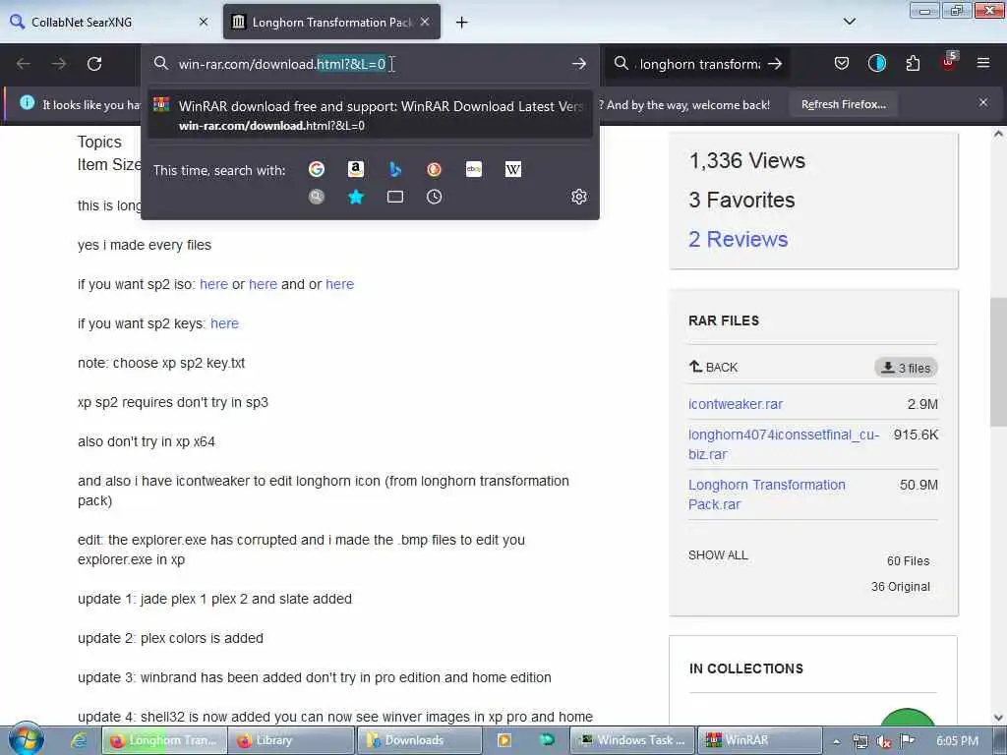Search in history clock icon
1007x755 pixels.
(x=434, y=197)
